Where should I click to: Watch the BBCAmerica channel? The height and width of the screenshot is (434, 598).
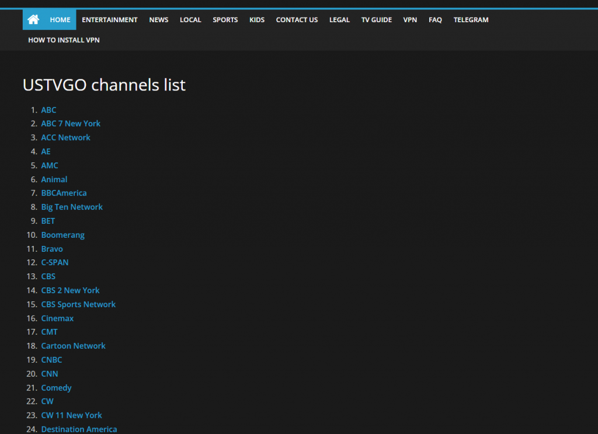point(64,193)
